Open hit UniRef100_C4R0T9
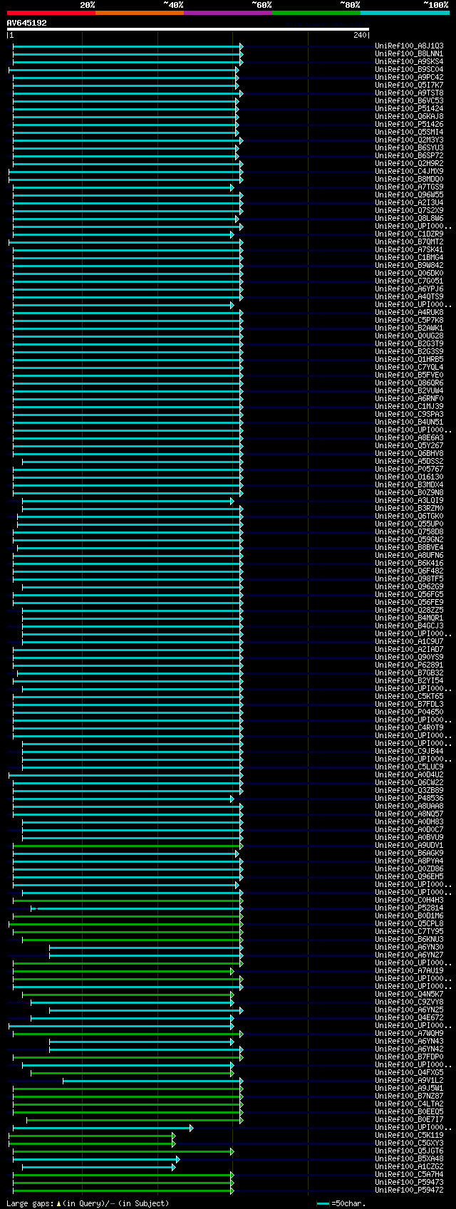This screenshot has height=1209, width=456. click(409, 728)
